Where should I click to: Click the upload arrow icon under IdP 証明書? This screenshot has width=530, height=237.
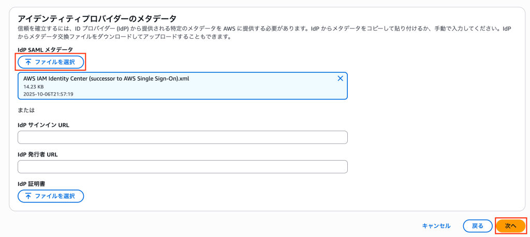pos(28,196)
